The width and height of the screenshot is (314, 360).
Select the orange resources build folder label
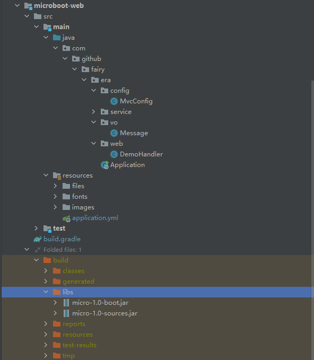77,335
